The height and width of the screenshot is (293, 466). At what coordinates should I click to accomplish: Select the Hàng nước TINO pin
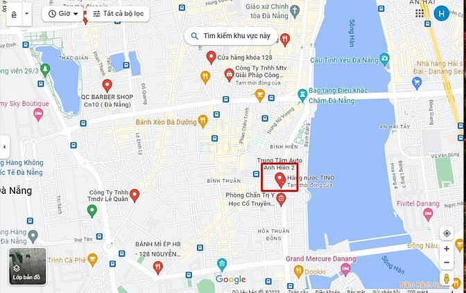coord(280,180)
